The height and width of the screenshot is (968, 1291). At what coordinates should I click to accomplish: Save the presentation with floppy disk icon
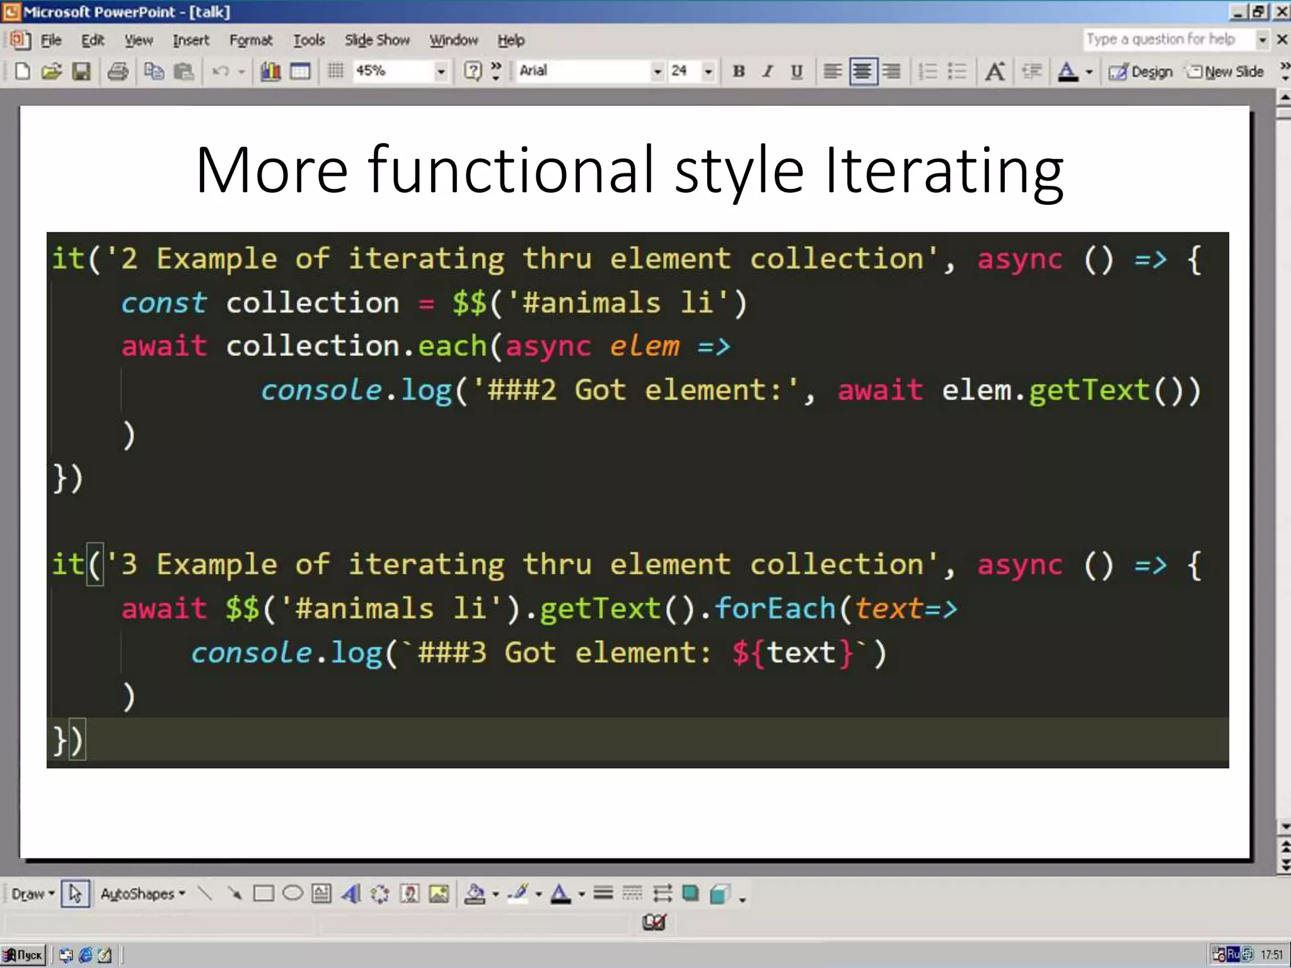click(x=81, y=71)
